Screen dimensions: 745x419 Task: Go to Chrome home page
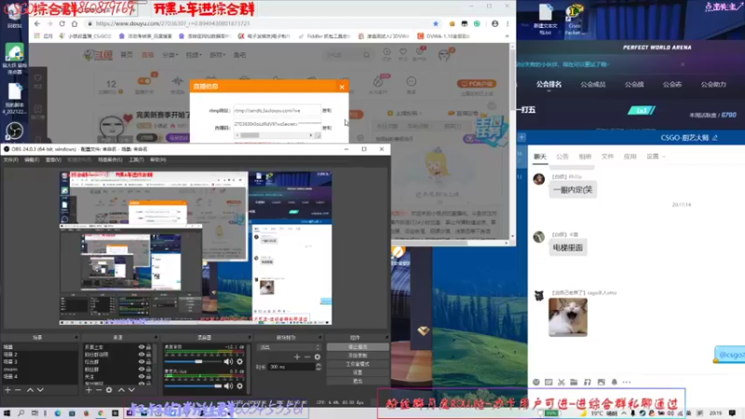tap(74, 23)
